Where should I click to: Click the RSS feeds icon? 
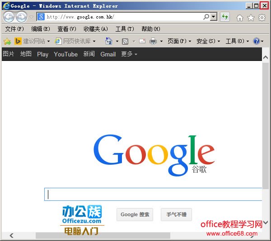tap(125, 42)
